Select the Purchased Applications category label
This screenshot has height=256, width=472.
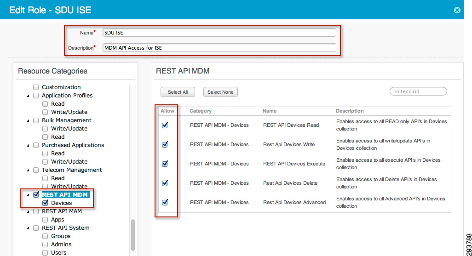[73, 145]
